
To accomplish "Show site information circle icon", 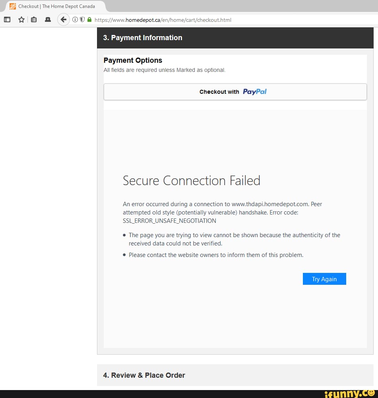I will pos(75,19).
